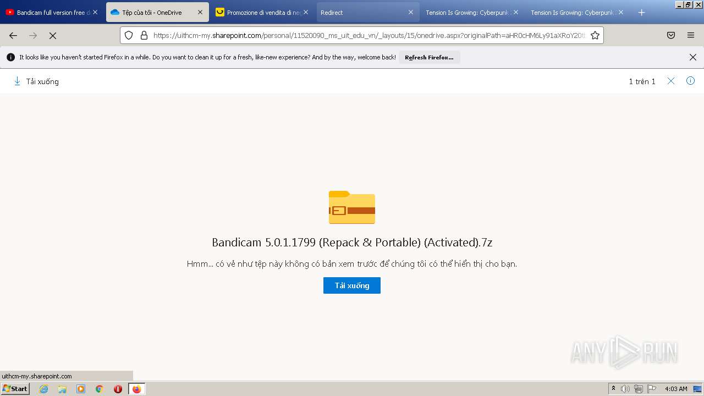The image size is (704, 396).
Task: Close the Redirect tab
Action: point(410,12)
